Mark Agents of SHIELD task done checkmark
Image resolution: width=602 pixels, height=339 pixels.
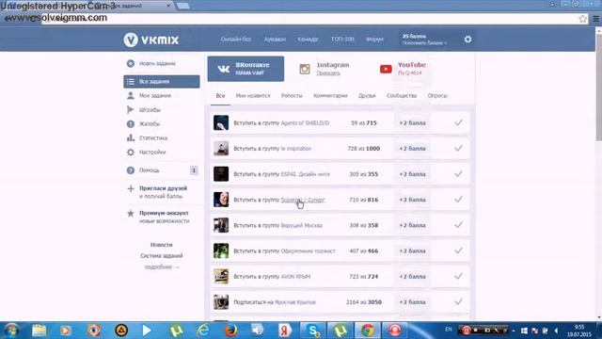(458, 122)
